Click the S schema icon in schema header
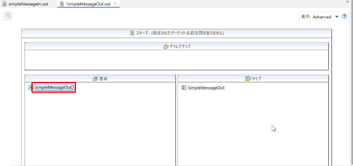This screenshot has width=353, height=166. tap(132, 33)
